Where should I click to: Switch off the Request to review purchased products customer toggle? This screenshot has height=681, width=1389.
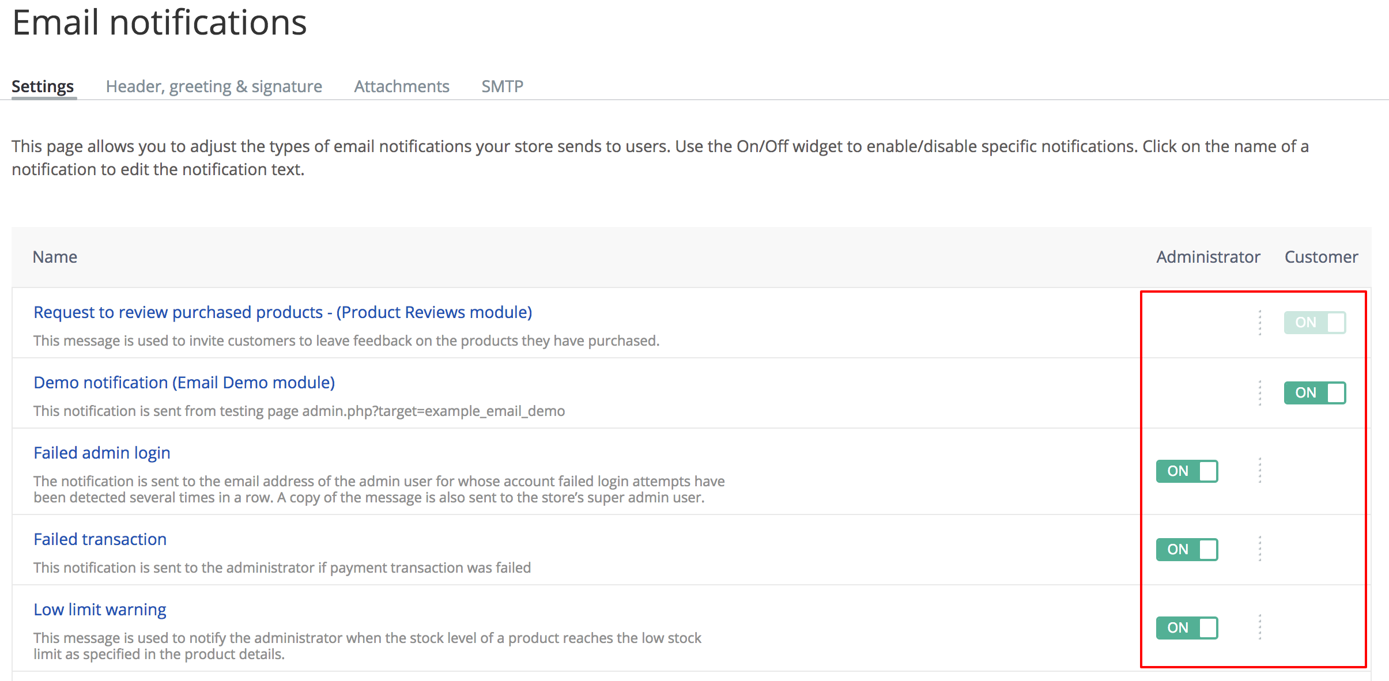(x=1315, y=323)
